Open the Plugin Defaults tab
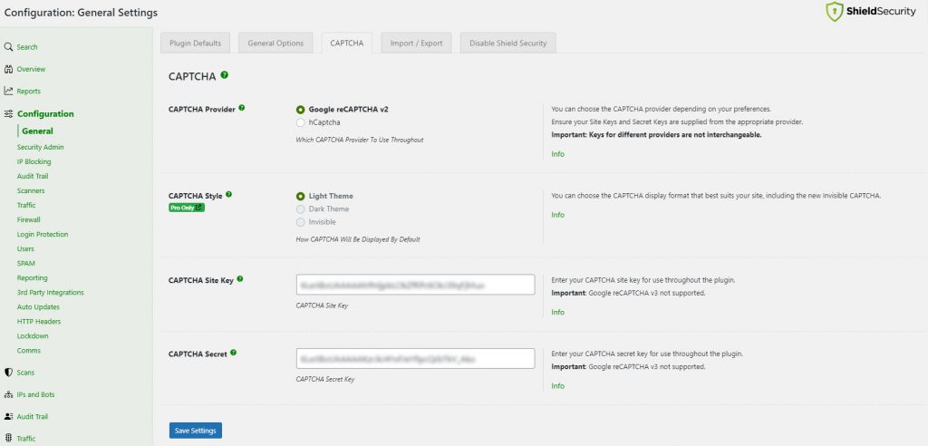The height and width of the screenshot is (446, 928). [196, 44]
